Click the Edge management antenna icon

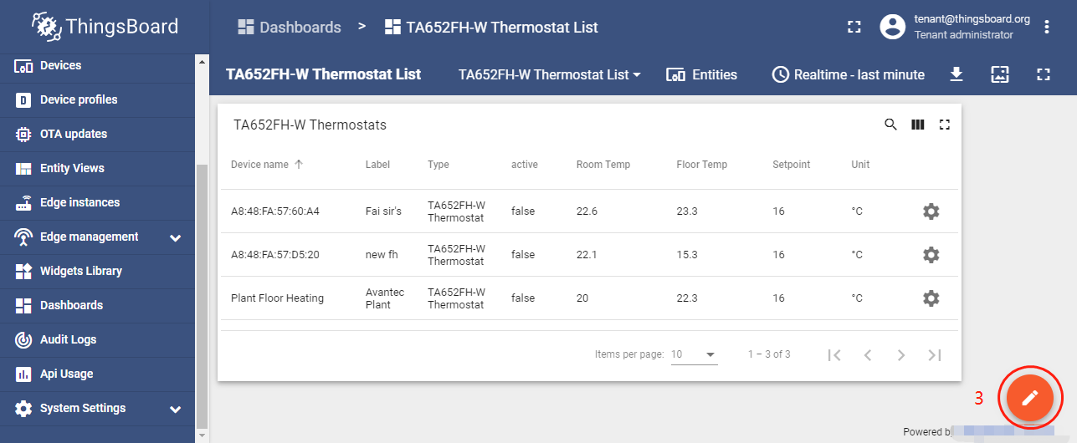(x=23, y=237)
